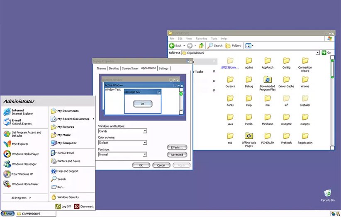This screenshot has height=217, width=341.
Task: Click Disconnect button
Action: coord(84,206)
